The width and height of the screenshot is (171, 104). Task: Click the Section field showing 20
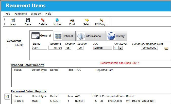[80, 48]
